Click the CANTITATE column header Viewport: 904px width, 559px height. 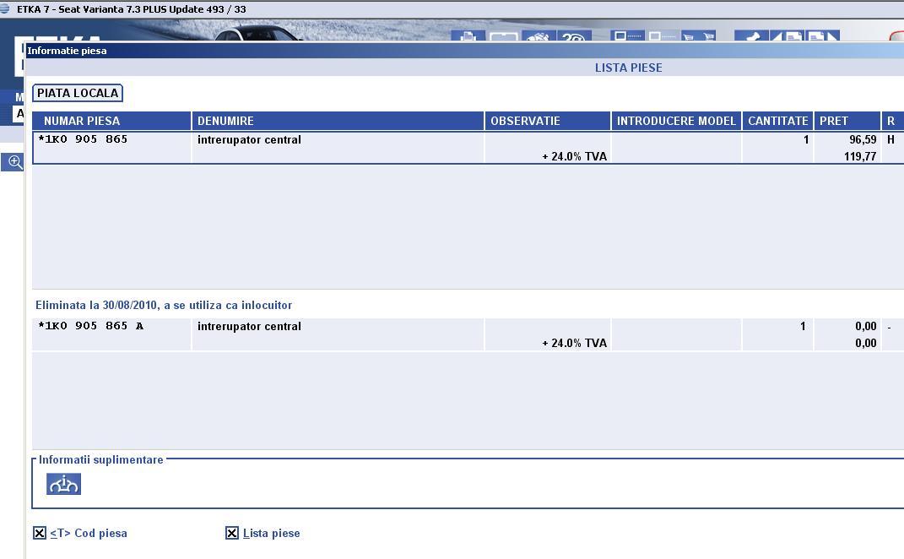click(x=777, y=121)
